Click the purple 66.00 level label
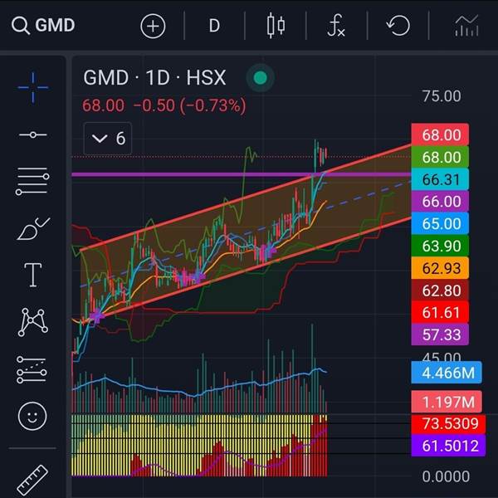 [440, 202]
